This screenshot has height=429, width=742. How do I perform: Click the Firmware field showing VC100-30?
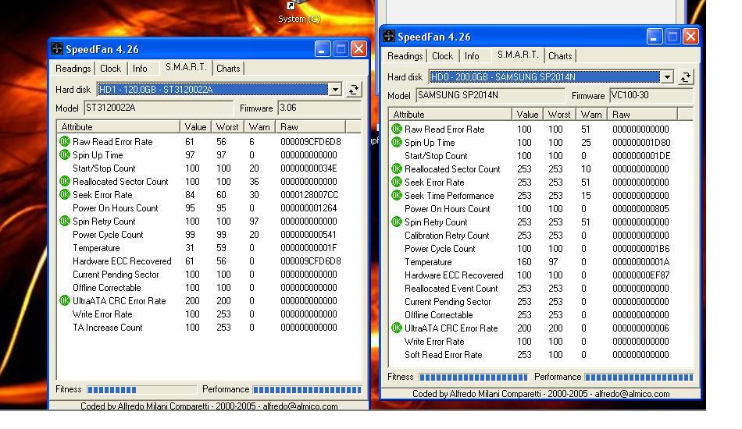(651, 95)
